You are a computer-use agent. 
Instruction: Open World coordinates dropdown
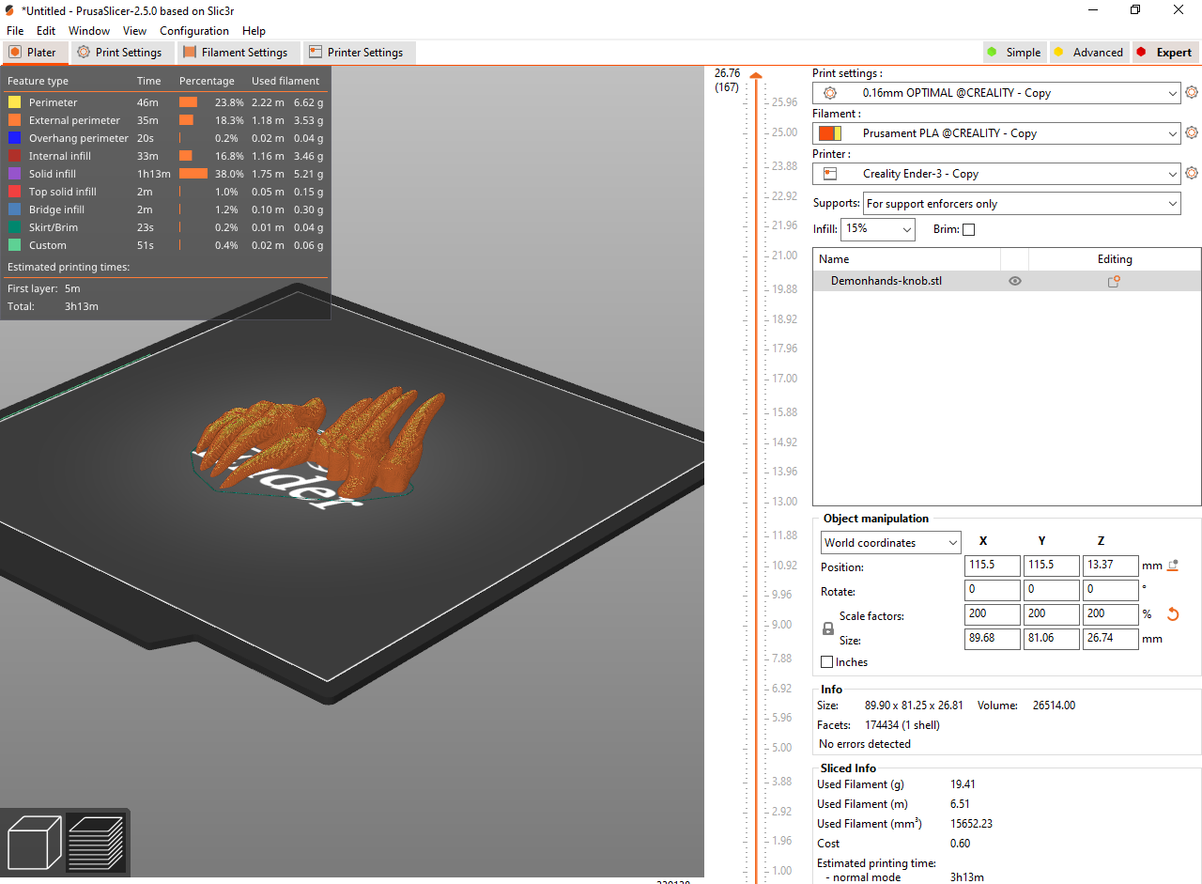(x=890, y=543)
